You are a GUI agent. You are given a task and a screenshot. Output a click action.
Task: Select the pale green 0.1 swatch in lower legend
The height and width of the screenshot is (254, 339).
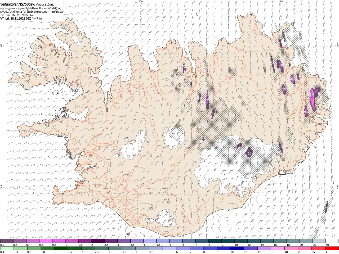(x=7, y=248)
